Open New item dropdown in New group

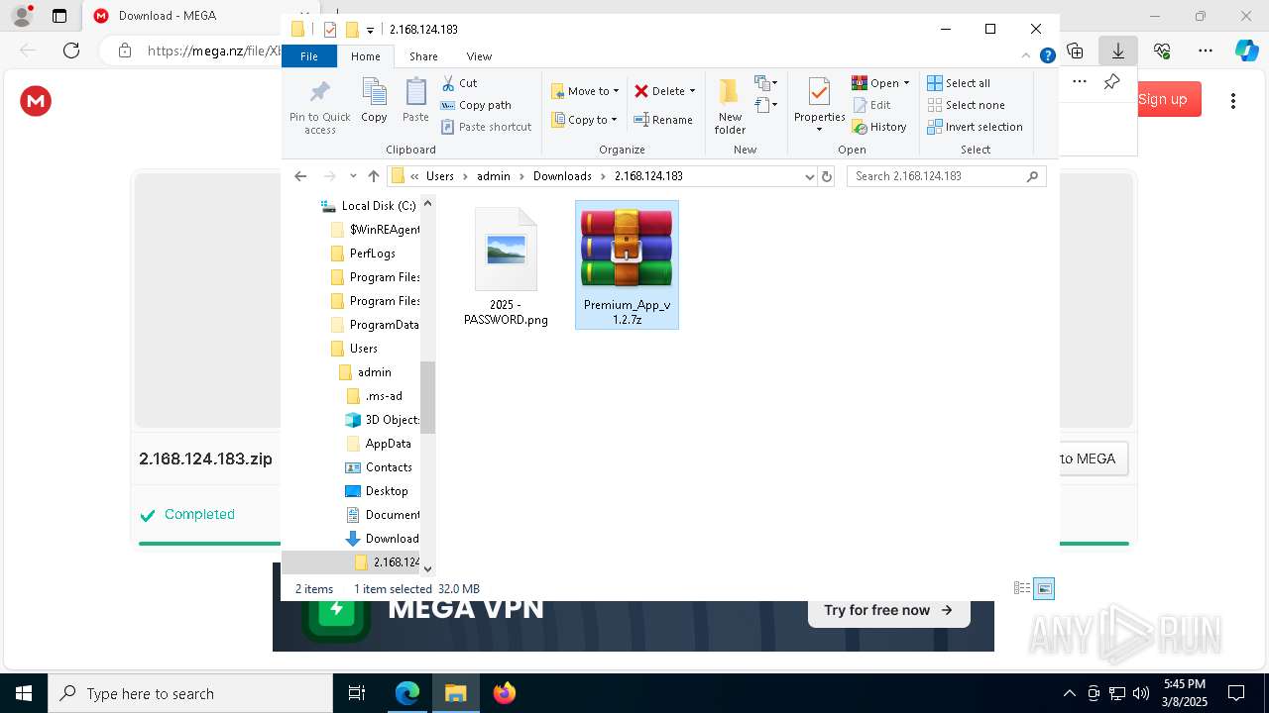(x=765, y=83)
